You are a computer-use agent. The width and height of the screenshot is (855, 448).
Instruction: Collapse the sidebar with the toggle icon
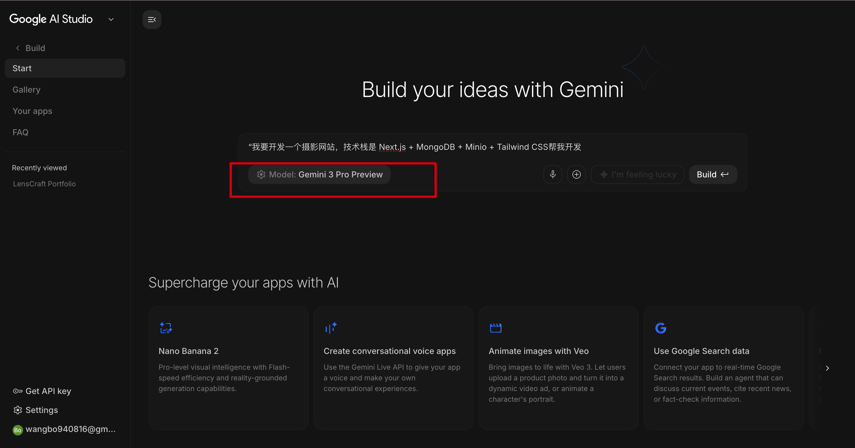point(152,20)
